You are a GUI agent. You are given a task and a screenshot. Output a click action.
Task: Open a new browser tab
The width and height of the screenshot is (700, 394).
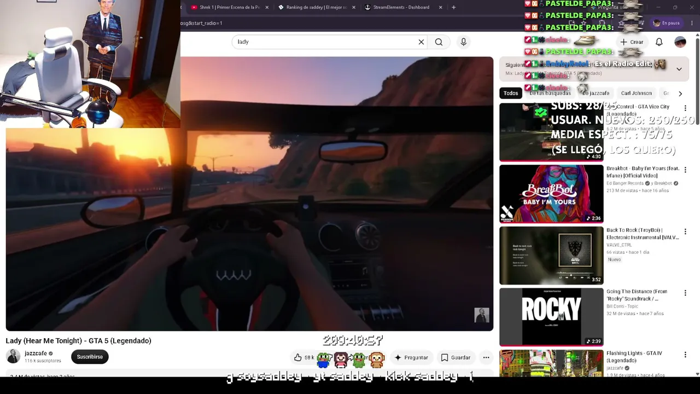click(453, 8)
